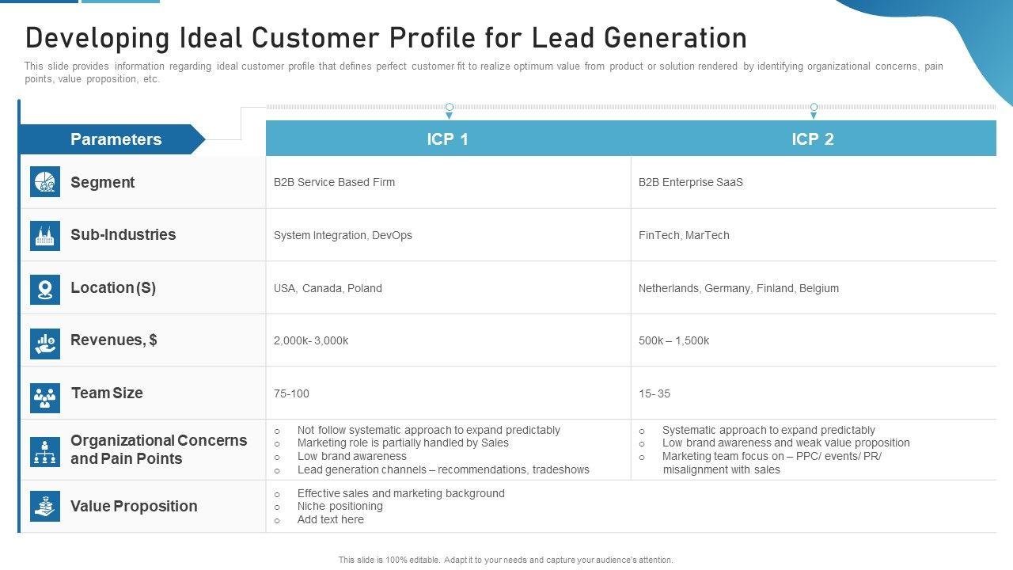The height and width of the screenshot is (570, 1013).
Task: Select the Revenues hand-and-coins icon
Action: pos(45,343)
